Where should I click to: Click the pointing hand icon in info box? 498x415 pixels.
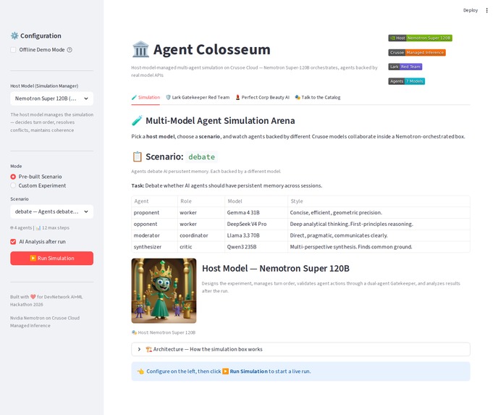pyautogui.click(x=140, y=371)
